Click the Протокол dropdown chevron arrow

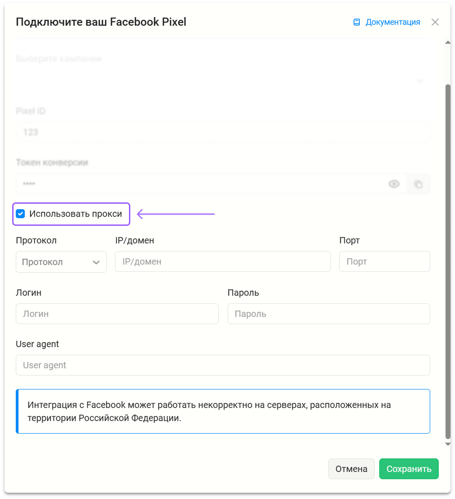click(x=96, y=262)
